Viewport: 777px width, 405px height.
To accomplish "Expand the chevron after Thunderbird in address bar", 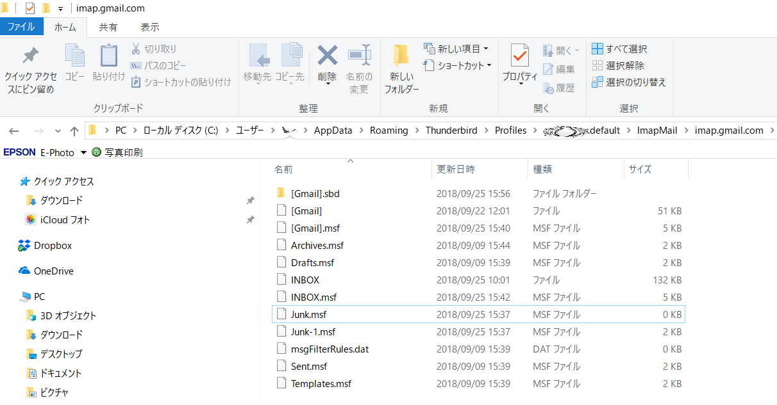I will [x=486, y=131].
